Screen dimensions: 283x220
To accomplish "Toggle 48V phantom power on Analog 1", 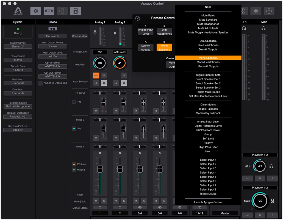I will (x=96, y=76).
